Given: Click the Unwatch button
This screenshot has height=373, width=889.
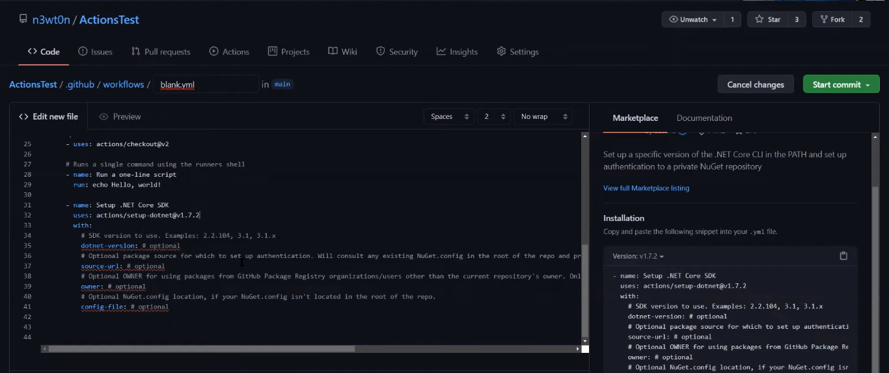Looking at the screenshot, I should click(692, 19).
